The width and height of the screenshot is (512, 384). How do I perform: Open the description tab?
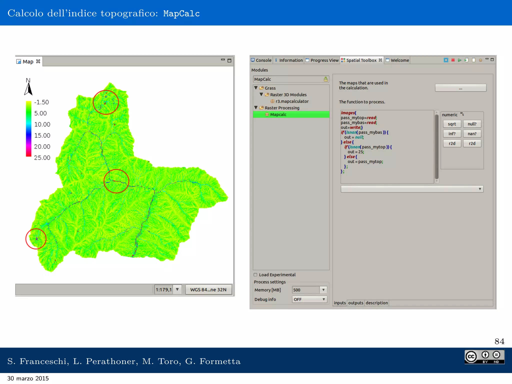(377, 303)
